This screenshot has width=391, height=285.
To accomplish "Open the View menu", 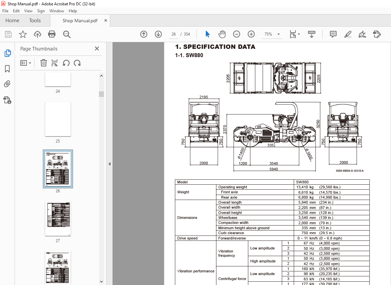I will pyautogui.click(x=28, y=11).
